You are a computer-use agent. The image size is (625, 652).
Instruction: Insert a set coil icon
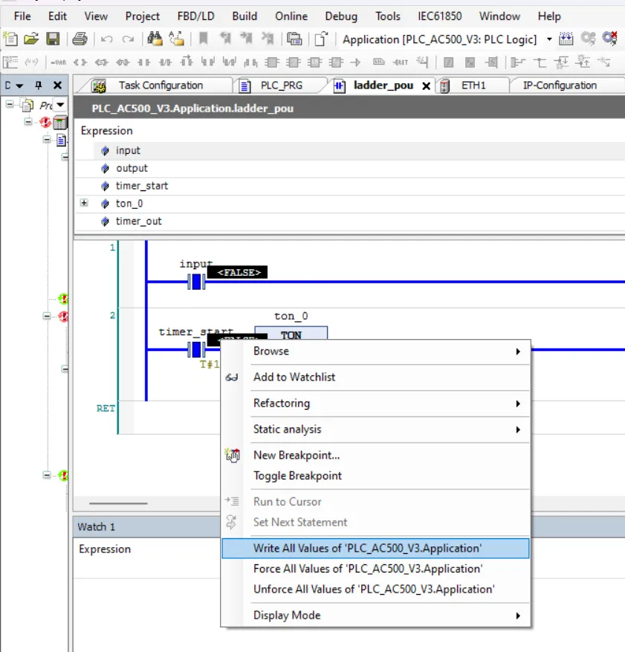click(101, 62)
